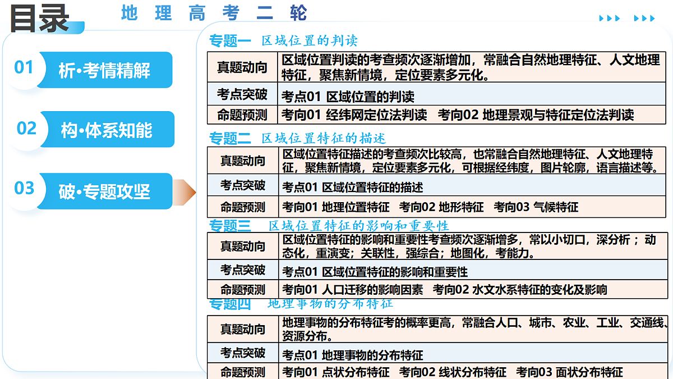Click 考点01 地理事物的分布特征 cell

coord(472,353)
